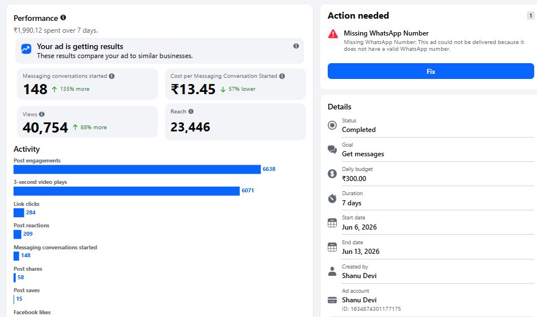Click the trending chart icon in banner
This screenshot has height=317, width=537.
pyautogui.click(x=26, y=49)
